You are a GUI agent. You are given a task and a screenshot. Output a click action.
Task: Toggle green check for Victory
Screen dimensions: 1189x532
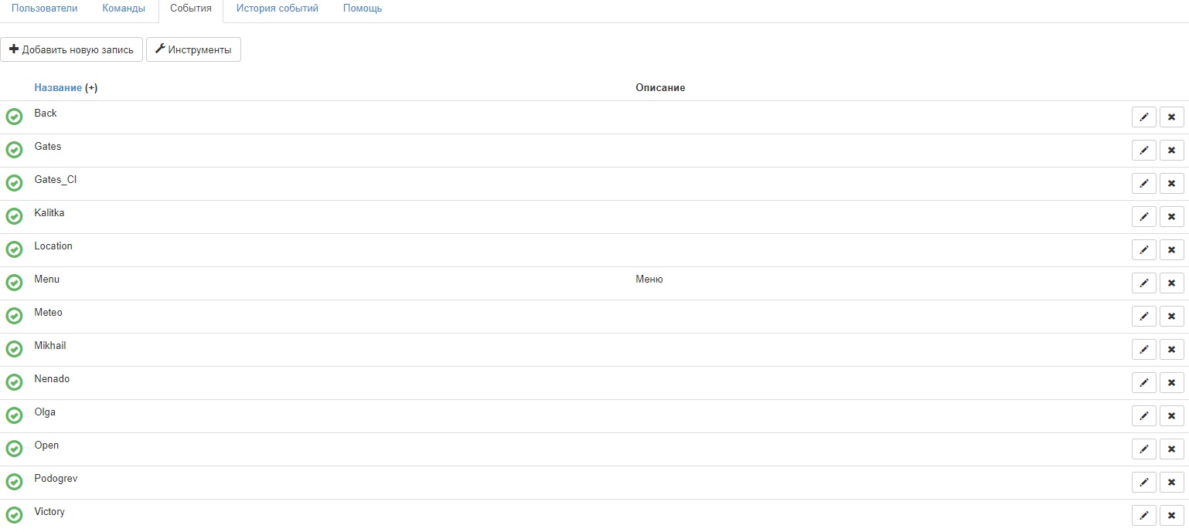(x=14, y=515)
